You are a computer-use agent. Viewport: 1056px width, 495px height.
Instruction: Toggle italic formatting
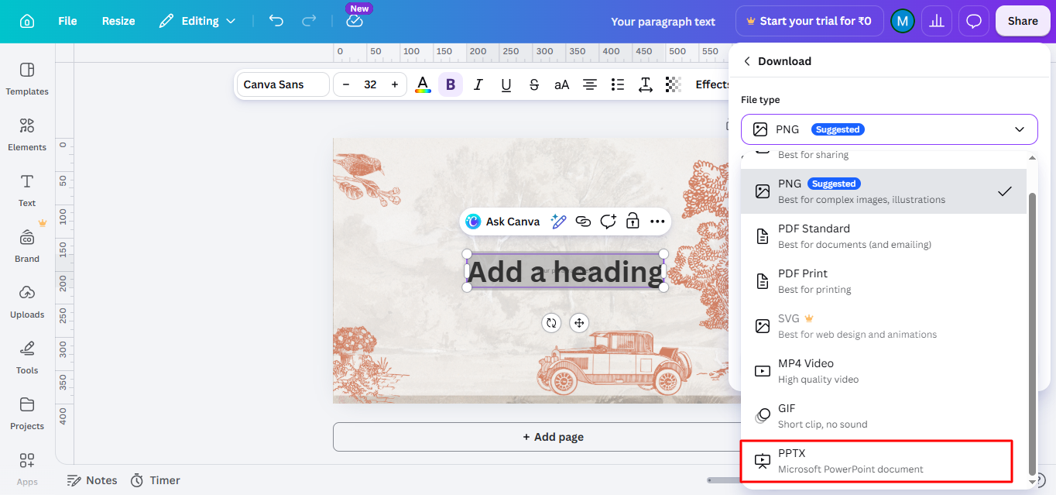[478, 84]
